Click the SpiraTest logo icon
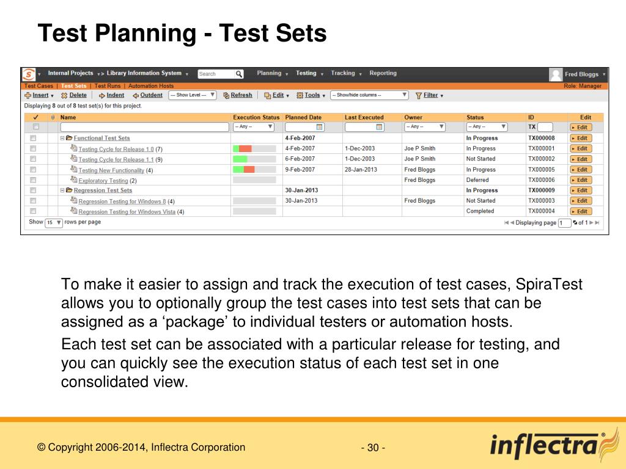Image resolution: width=626 pixels, height=469 pixels. [29, 74]
